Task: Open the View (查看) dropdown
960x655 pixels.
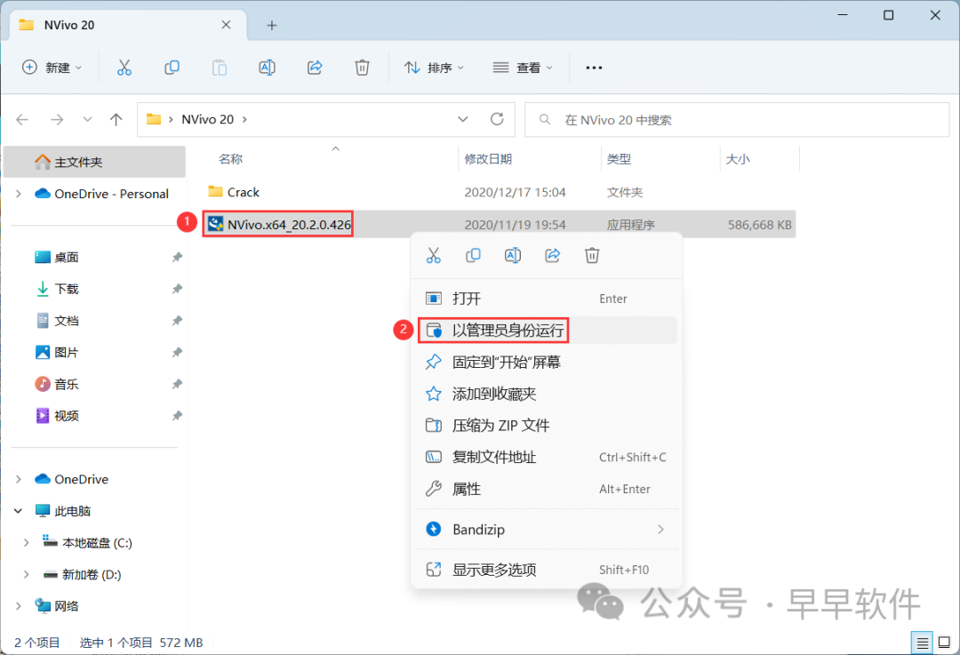Action: click(x=523, y=68)
